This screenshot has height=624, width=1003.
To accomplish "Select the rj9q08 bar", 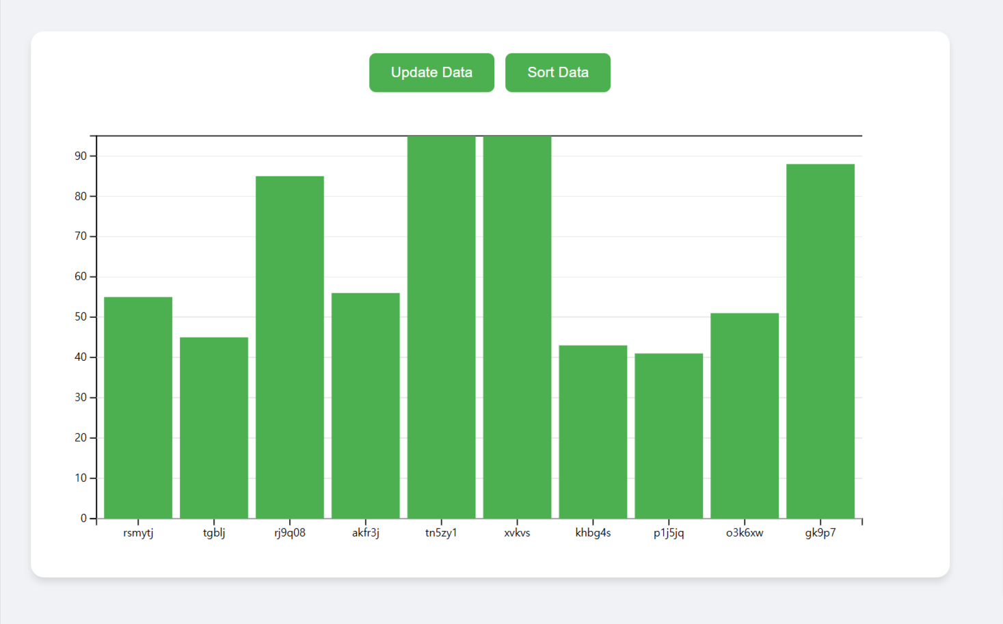I will (x=290, y=347).
